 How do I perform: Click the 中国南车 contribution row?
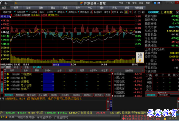pos(128,74)
